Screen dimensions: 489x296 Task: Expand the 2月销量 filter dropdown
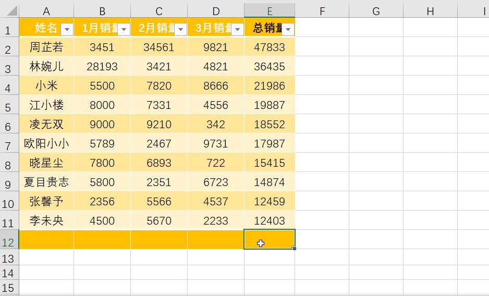[180, 29]
